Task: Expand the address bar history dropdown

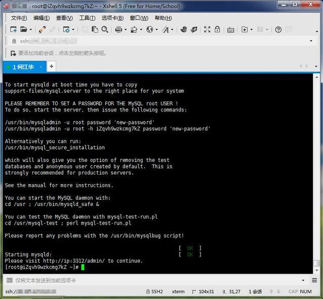Action: pyautogui.click(x=311, y=41)
